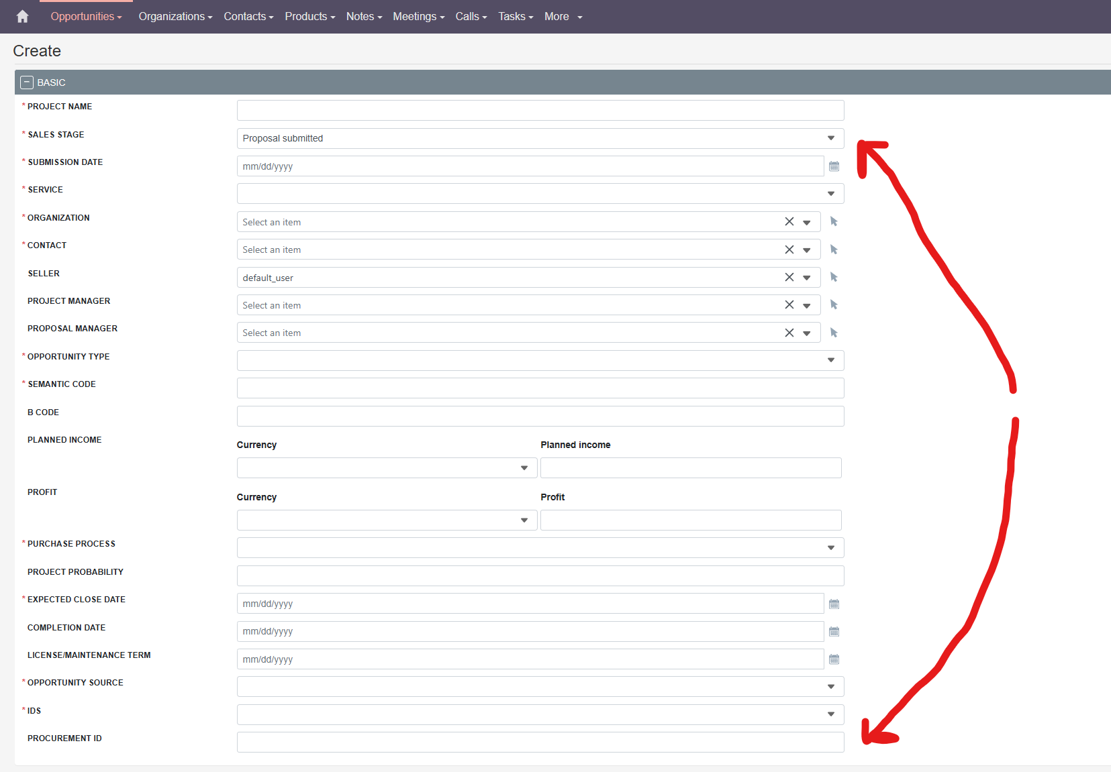This screenshot has width=1111, height=772.
Task: Focus the Semantic Code text field
Action: pyautogui.click(x=540, y=388)
